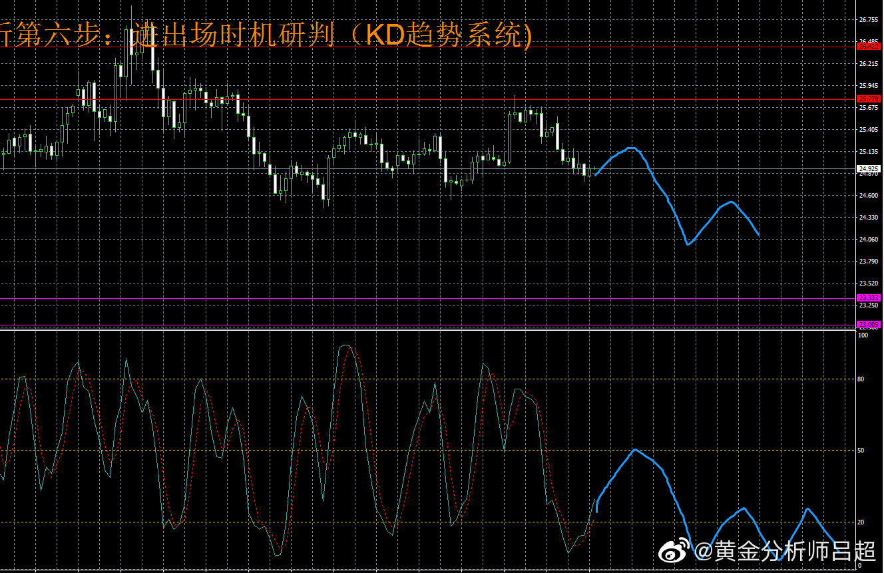Click the 23.790 value on price axis
884x573 pixels.
pos(868,262)
